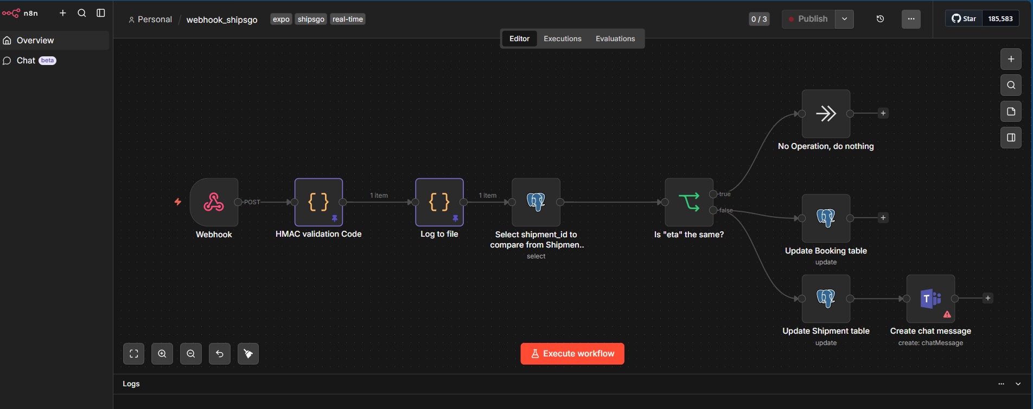The image size is (1033, 409).
Task: Open node search on canvas right toolbar
Action: [x=1011, y=85]
